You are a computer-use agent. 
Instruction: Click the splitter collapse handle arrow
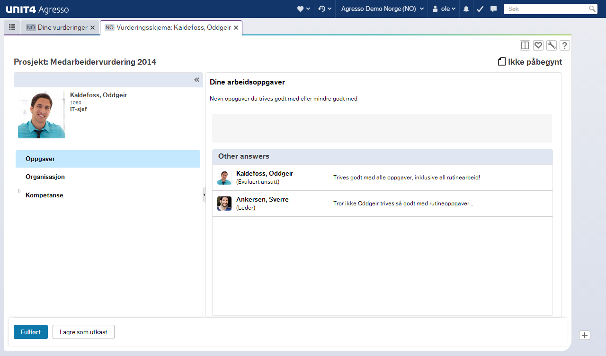tap(204, 195)
